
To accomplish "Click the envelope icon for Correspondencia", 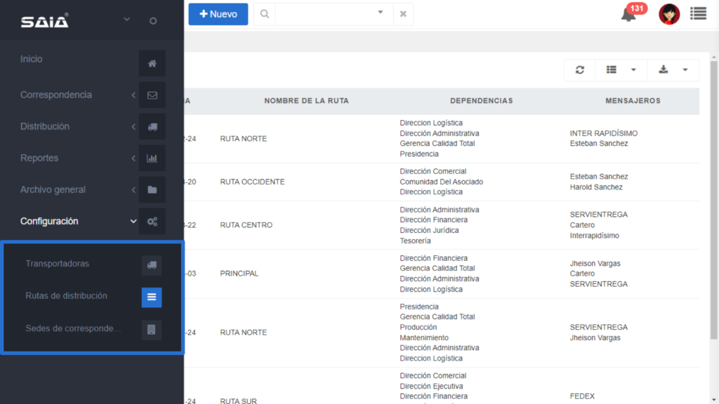I will coord(152,95).
